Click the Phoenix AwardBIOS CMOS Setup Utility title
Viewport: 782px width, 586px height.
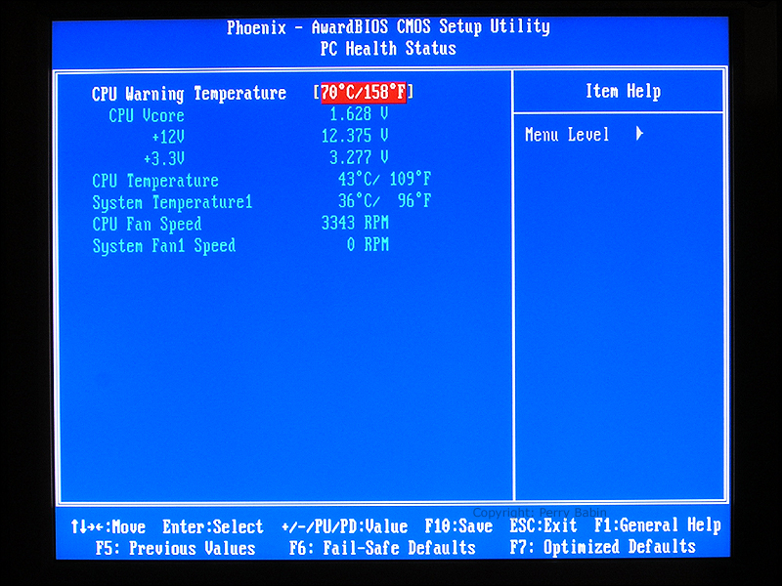tap(388, 27)
